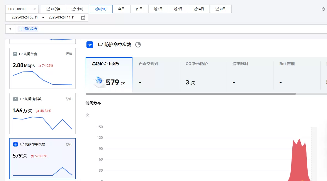Click the plus icon of 添加筛选
Viewport: 327px width, 181px height.
coord(21,29)
